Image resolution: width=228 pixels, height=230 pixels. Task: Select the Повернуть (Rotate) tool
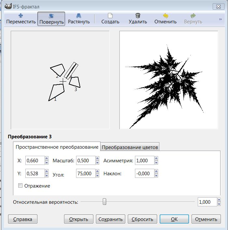[51, 18]
